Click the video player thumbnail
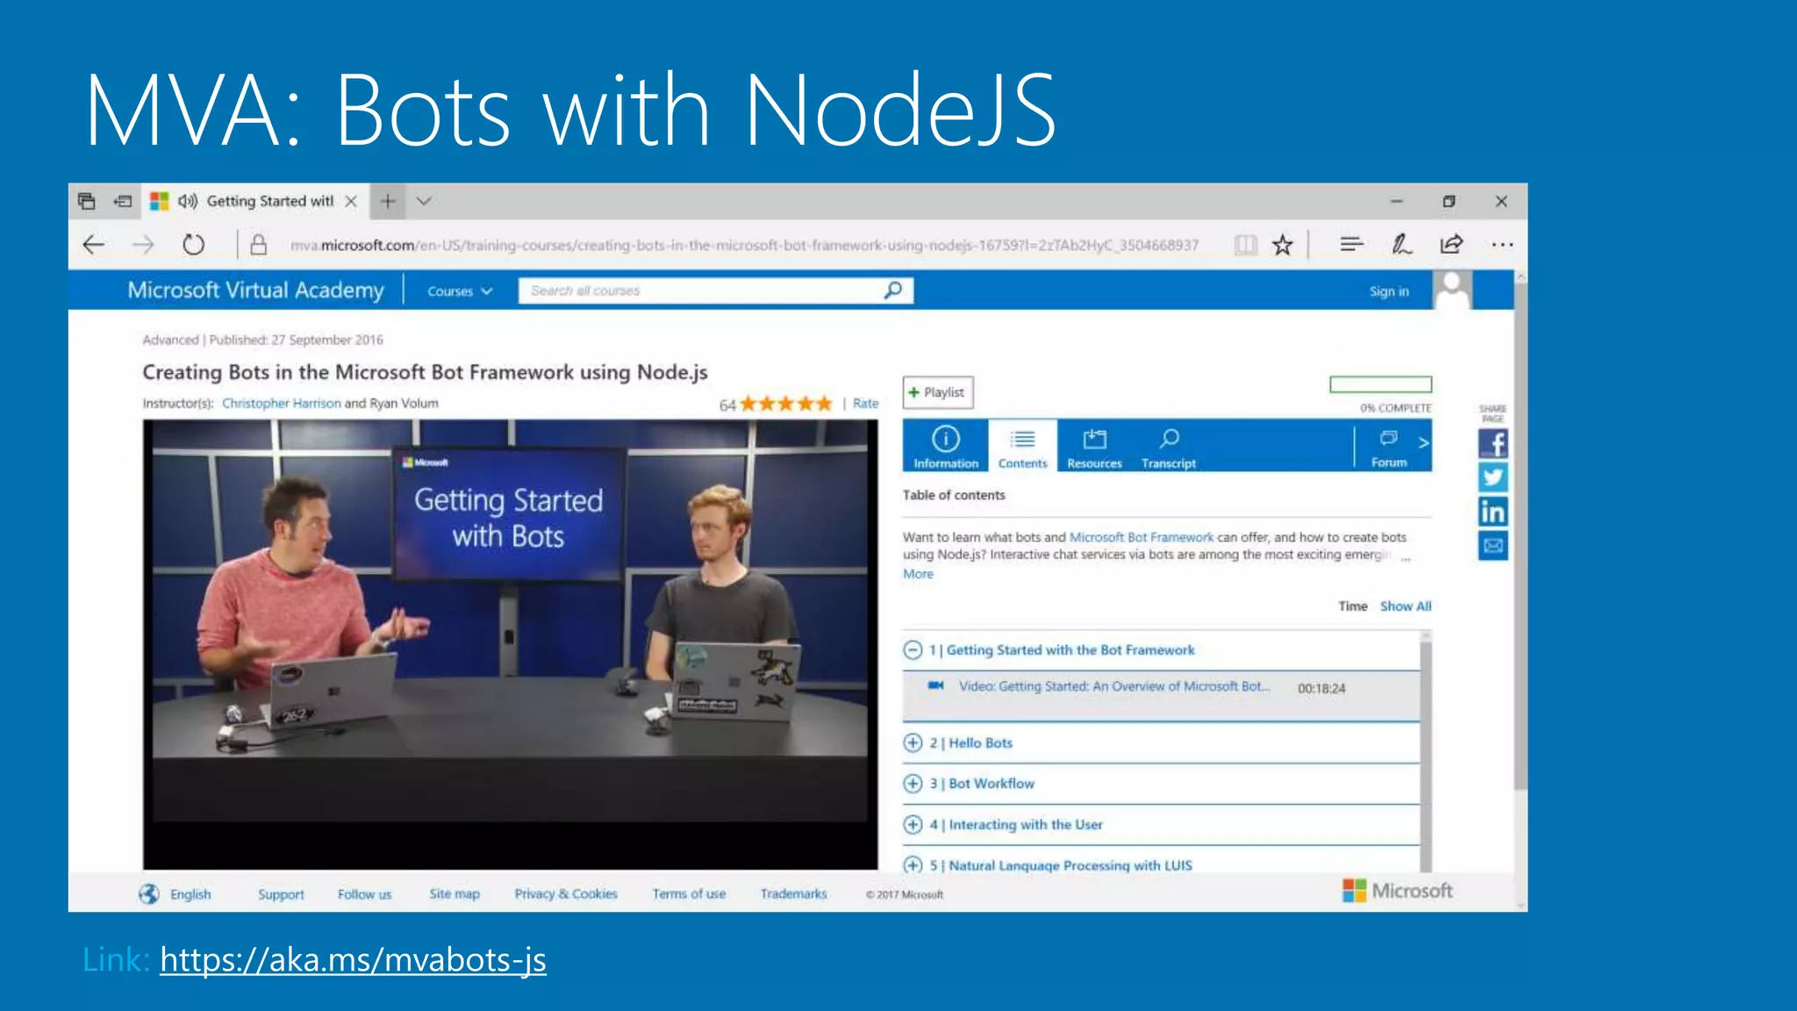Screen dimensions: 1797x1011 (x=510, y=644)
